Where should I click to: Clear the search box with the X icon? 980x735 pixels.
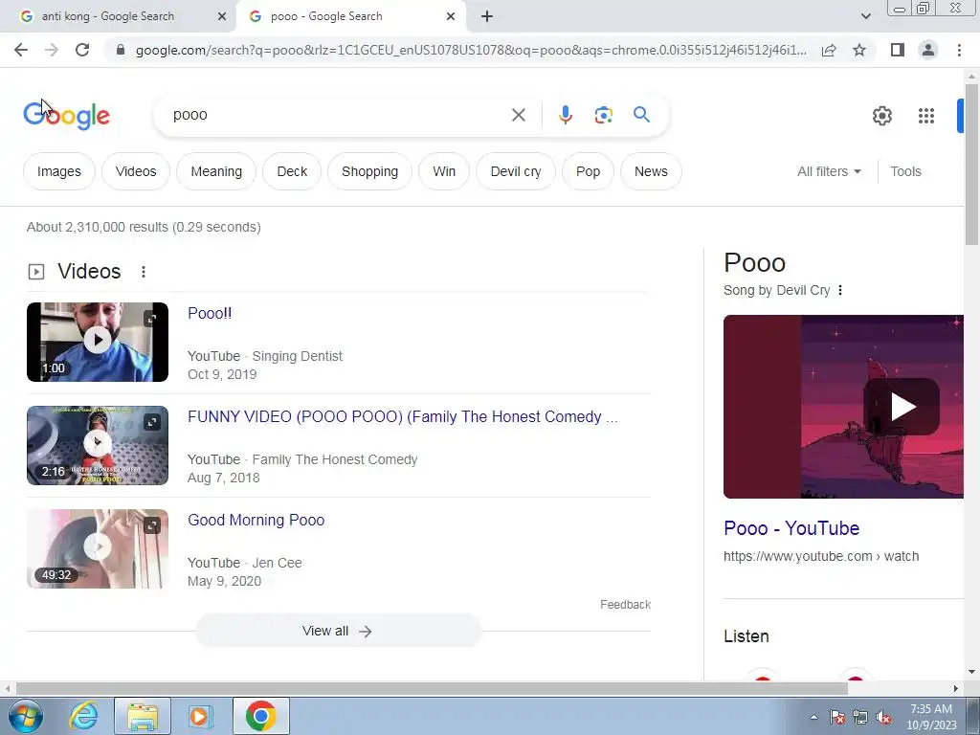pyautogui.click(x=518, y=115)
